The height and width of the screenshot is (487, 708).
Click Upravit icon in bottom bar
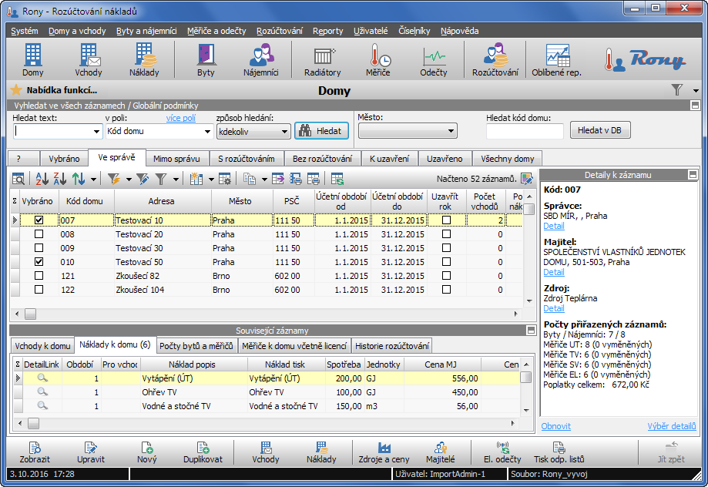91,452
